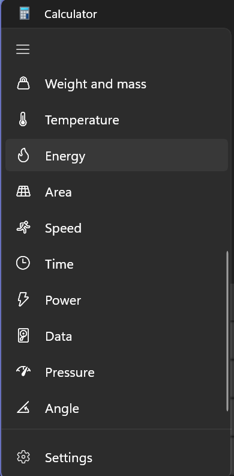Click the Speed running-person icon
The image size is (234, 476).
(x=23, y=227)
